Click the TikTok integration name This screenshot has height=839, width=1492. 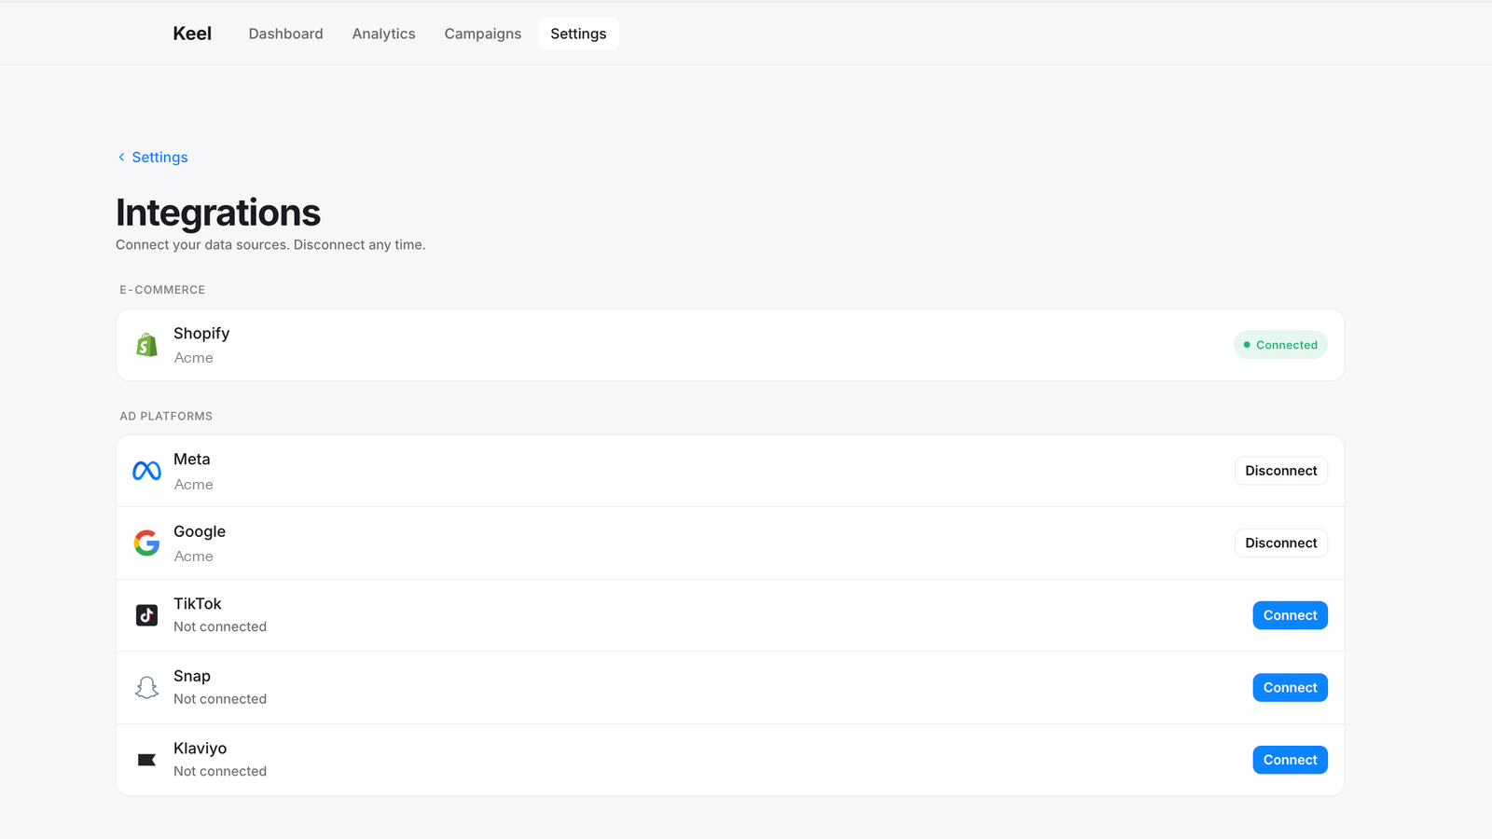[x=198, y=604]
